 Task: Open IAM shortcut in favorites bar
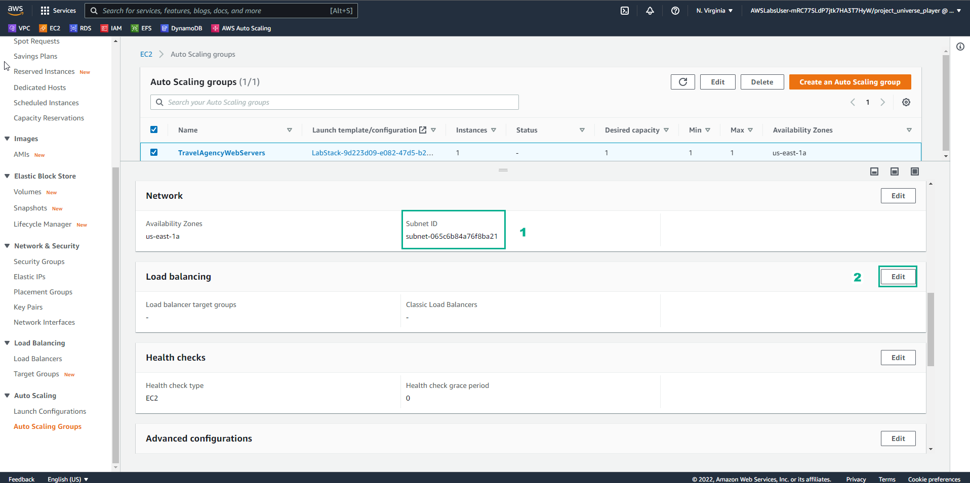tap(111, 28)
